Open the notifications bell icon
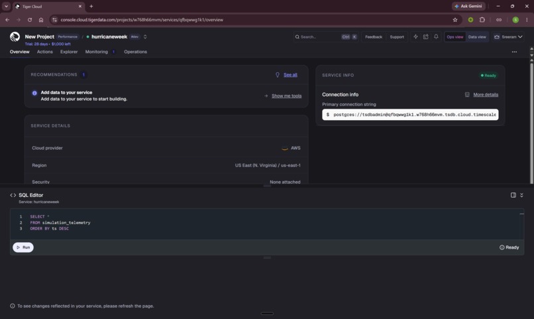Image resolution: width=534 pixels, height=319 pixels. pyautogui.click(x=436, y=36)
